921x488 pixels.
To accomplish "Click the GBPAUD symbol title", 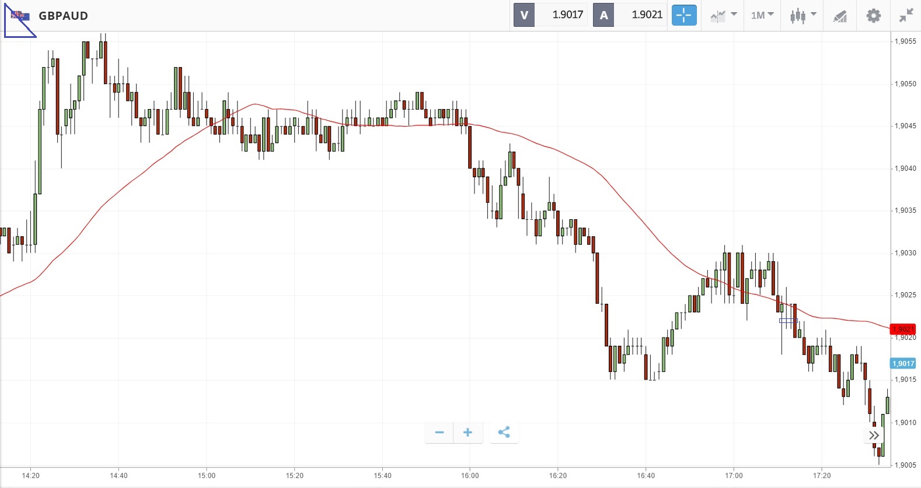I will [63, 16].
